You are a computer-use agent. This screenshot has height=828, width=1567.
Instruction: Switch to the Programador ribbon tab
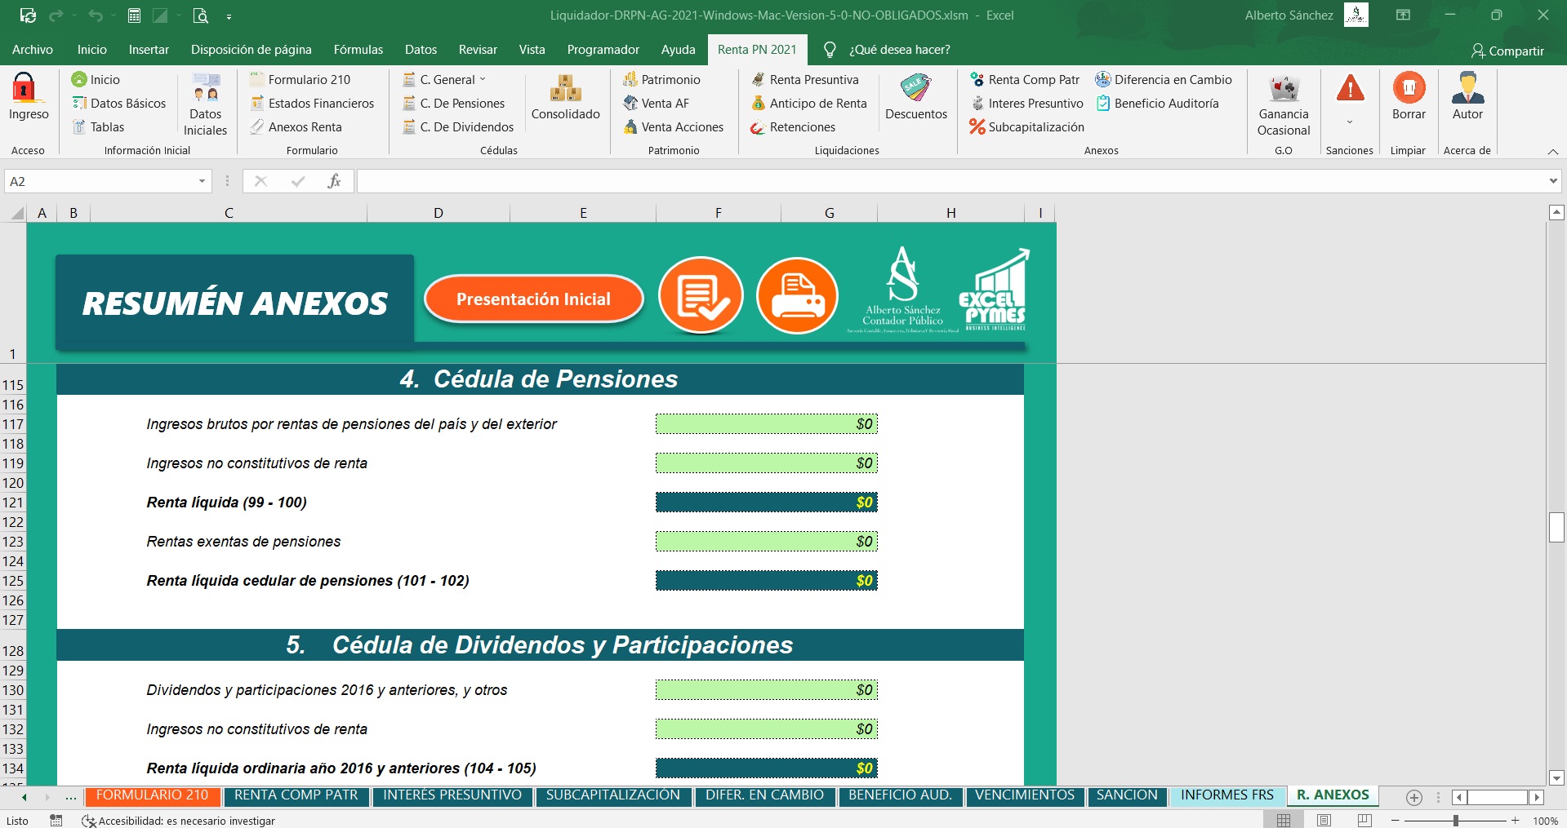click(603, 50)
